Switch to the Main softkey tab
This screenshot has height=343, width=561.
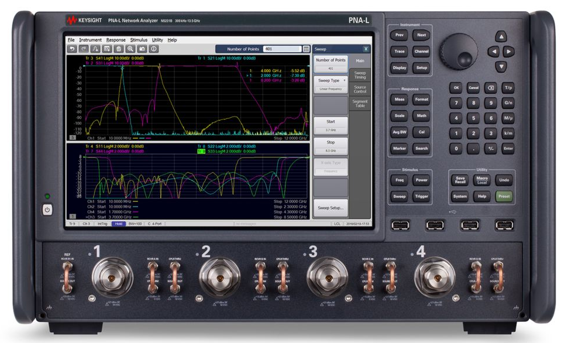(360, 61)
